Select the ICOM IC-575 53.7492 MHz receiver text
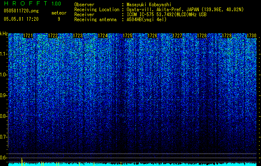 tap(166, 15)
